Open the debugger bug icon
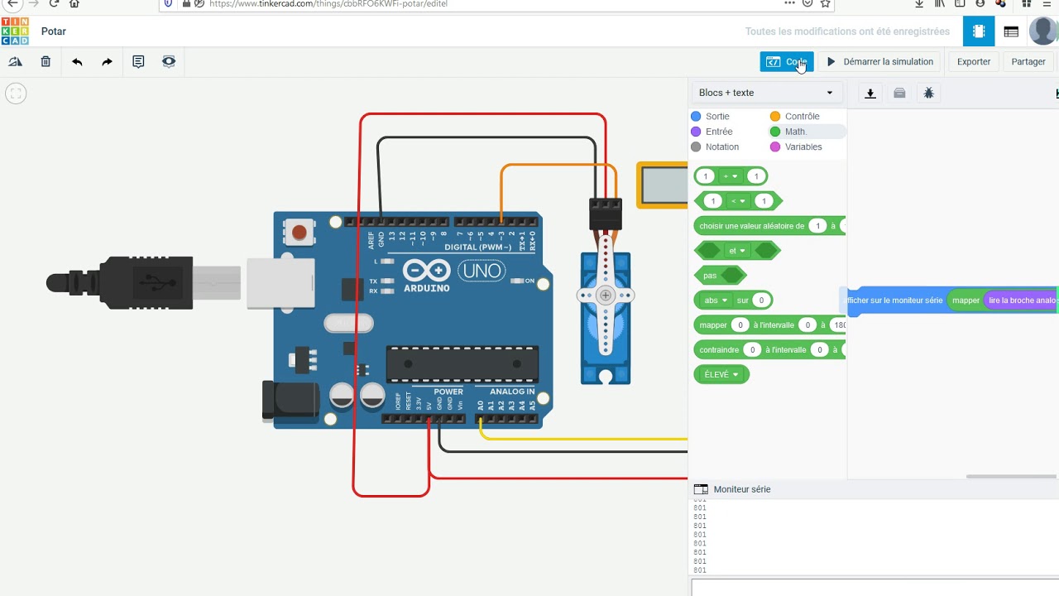Screen dimensions: 1059x596 click(x=928, y=94)
